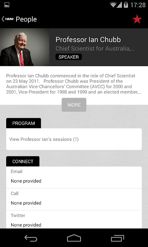The width and height of the screenshot is (148, 247).
Task: Open the People header title
Action: [x=26, y=19]
